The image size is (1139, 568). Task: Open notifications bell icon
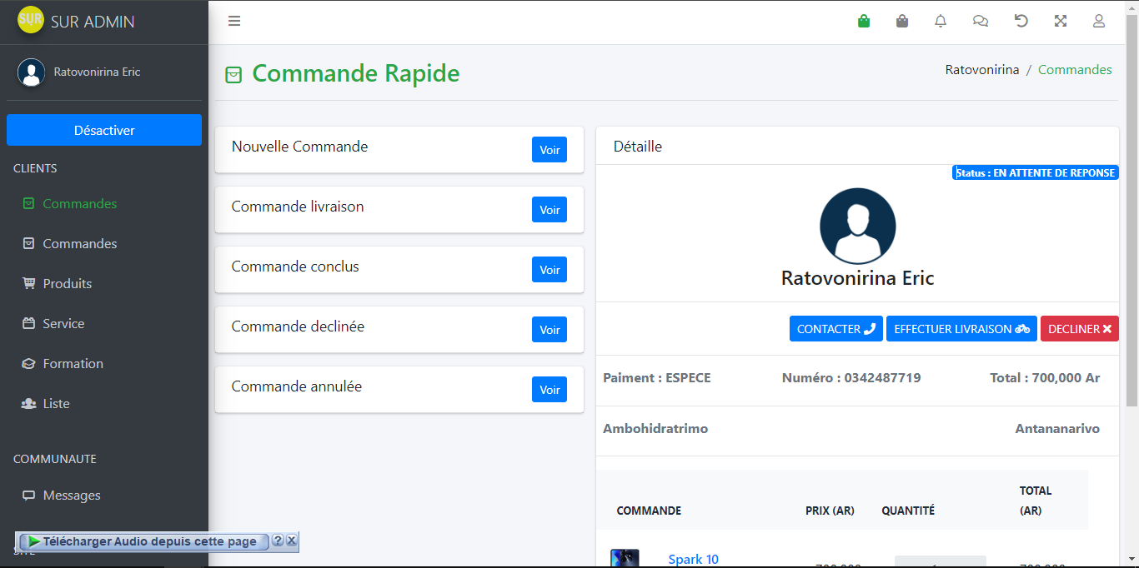coord(941,21)
